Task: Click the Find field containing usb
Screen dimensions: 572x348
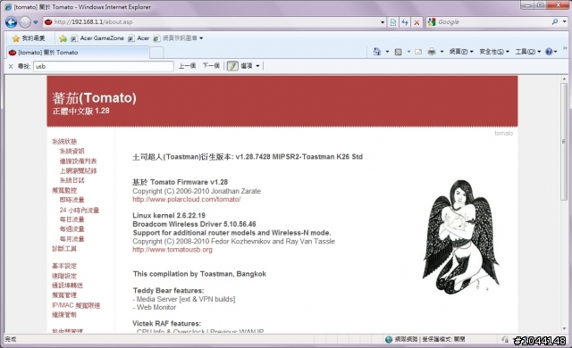Action: point(104,66)
